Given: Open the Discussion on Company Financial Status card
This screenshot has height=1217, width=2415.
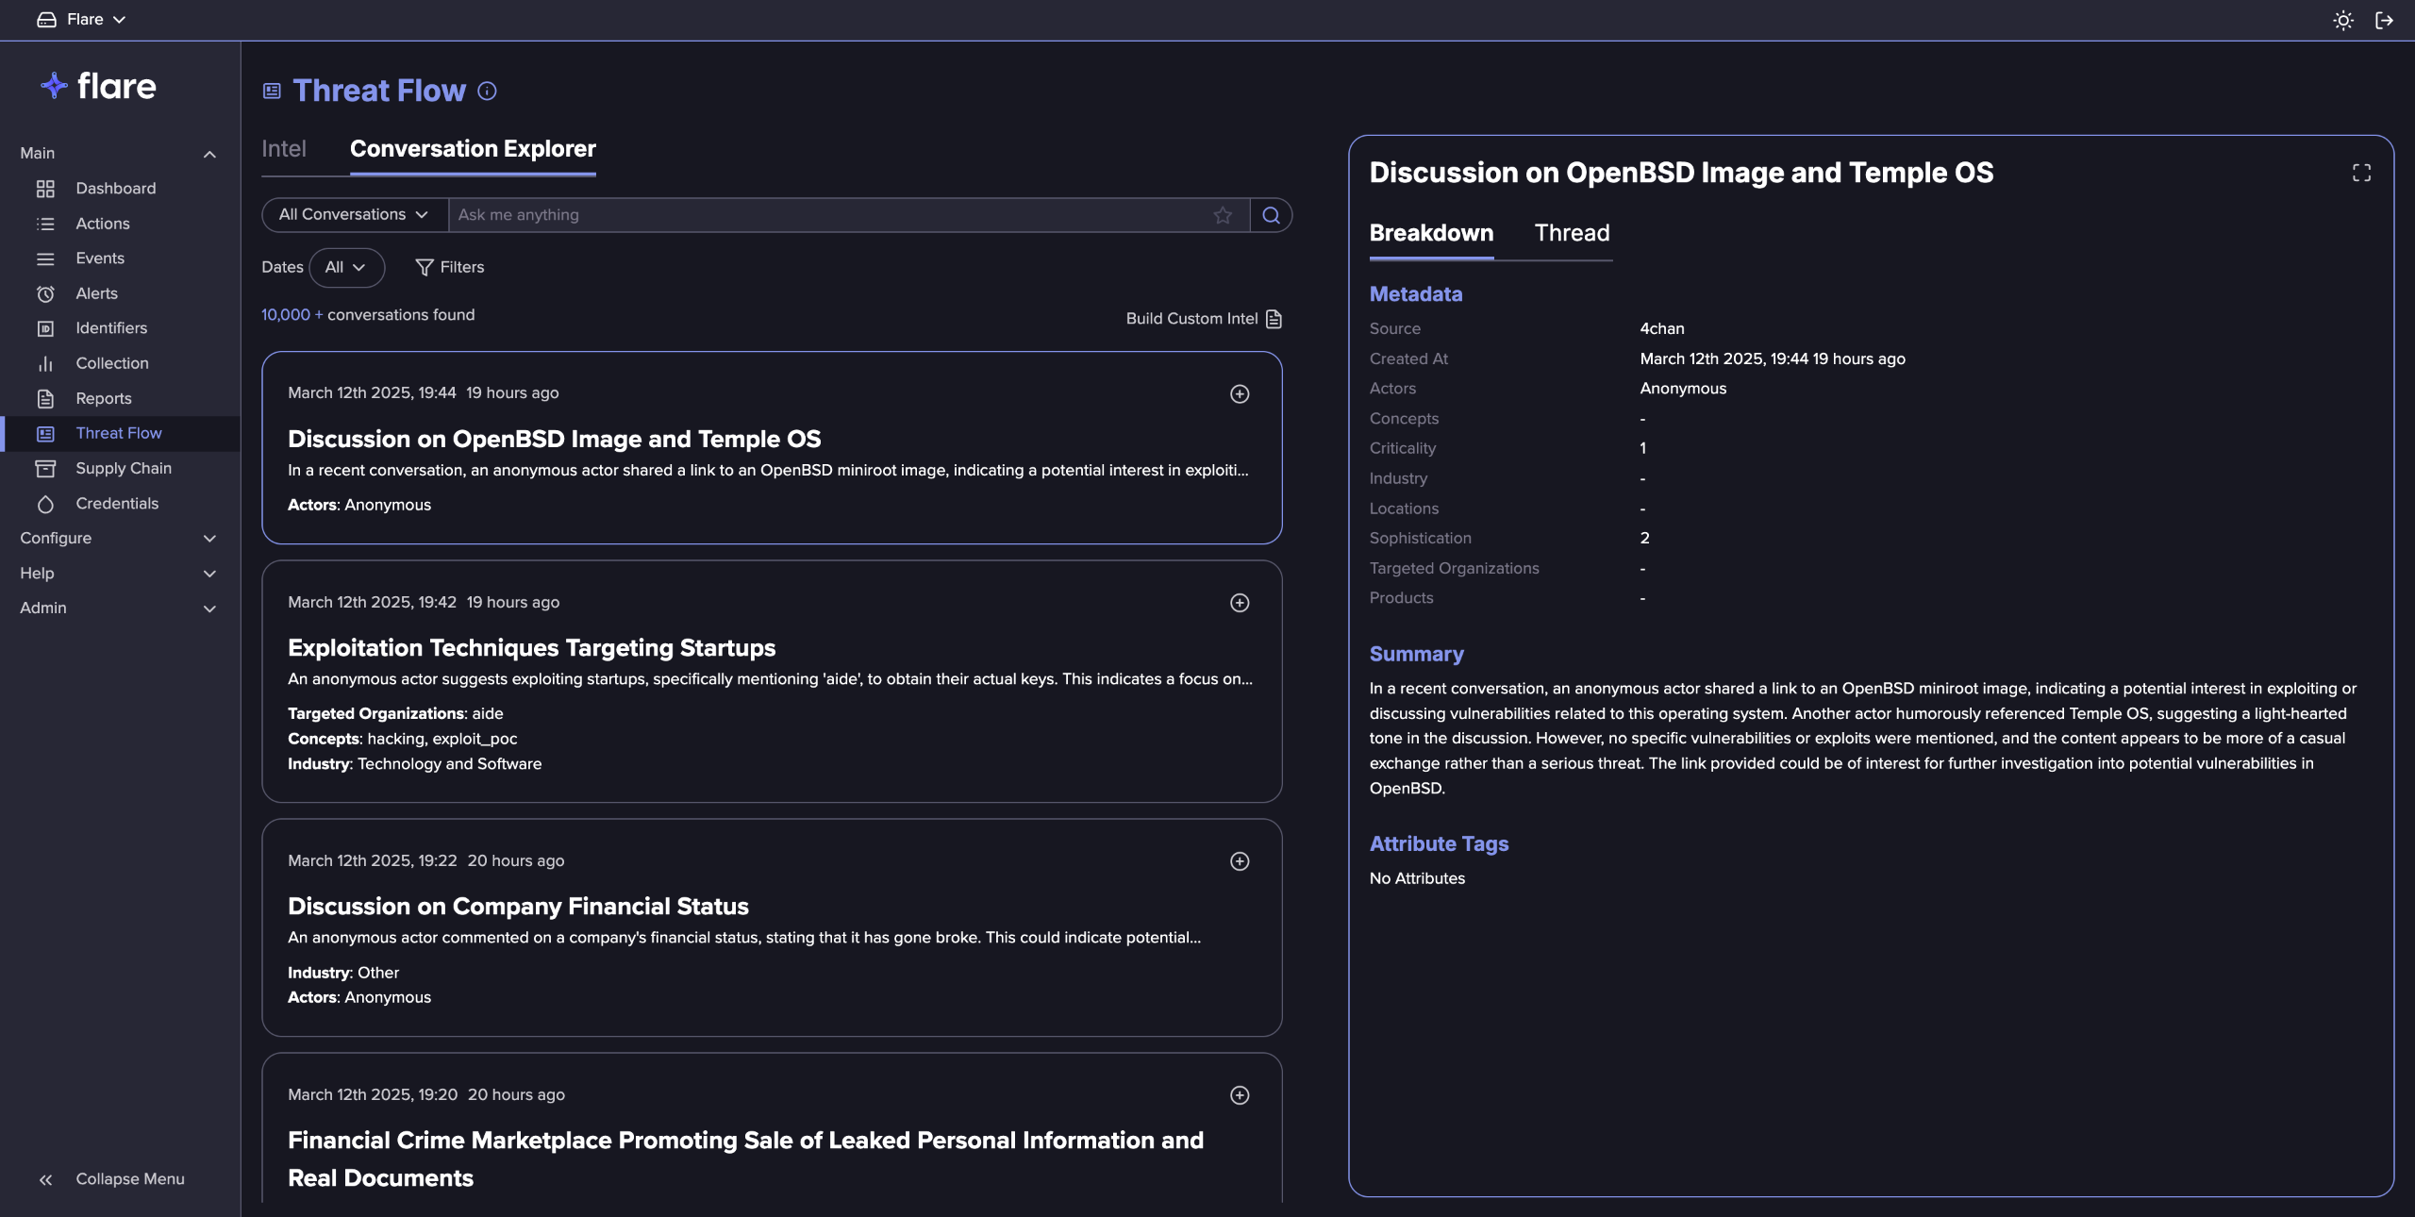Looking at the screenshot, I should [518, 907].
